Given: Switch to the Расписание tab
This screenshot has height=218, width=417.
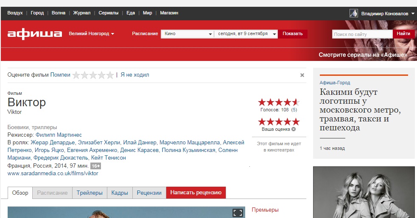Looking at the screenshot, I should [53, 193].
